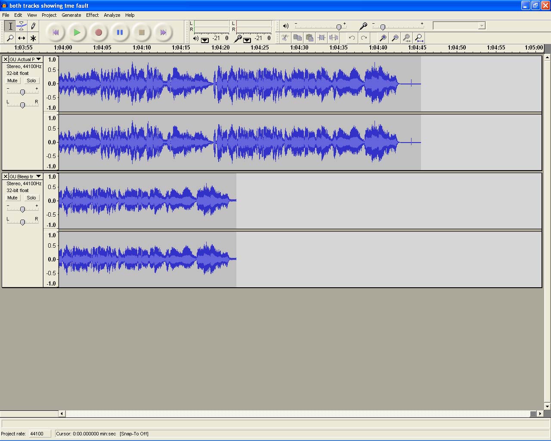551x441 pixels.
Task: Mute the GU Actual track
Action: pos(12,81)
